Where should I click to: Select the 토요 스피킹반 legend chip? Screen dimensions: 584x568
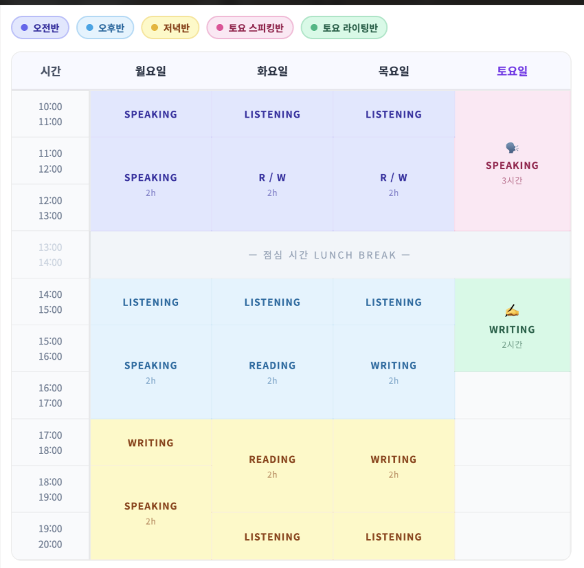point(250,28)
